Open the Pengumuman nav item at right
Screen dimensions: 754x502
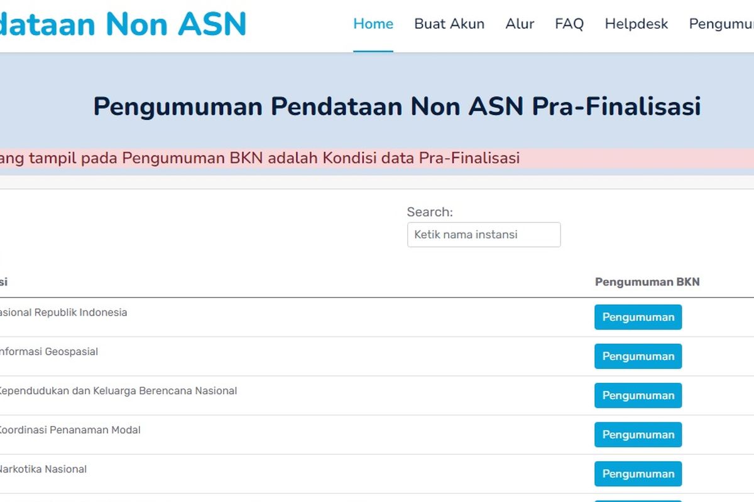(x=721, y=24)
